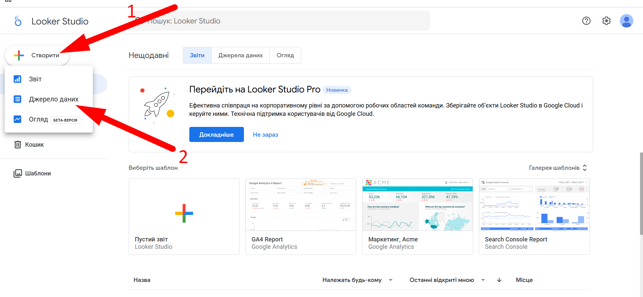Click the page vertical scrollbar
The height and width of the screenshot is (297, 643).
pyautogui.click(x=641, y=194)
